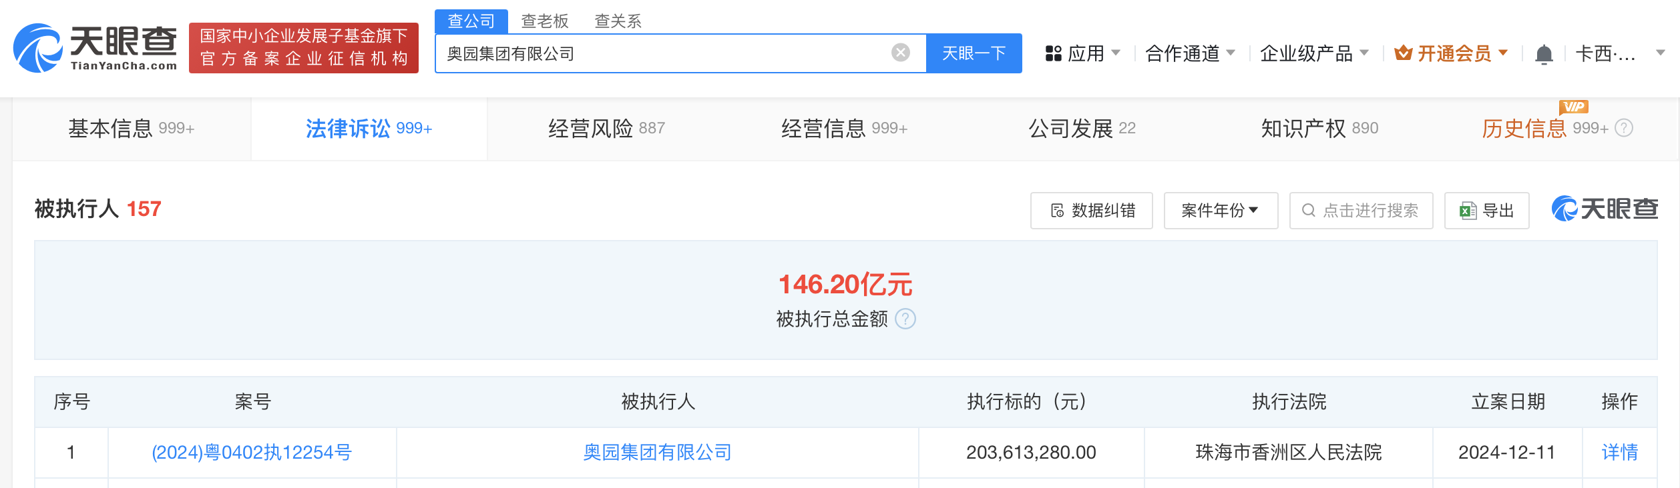Switch to the 查老板 search tab

pyautogui.click(x=544, y=21)
